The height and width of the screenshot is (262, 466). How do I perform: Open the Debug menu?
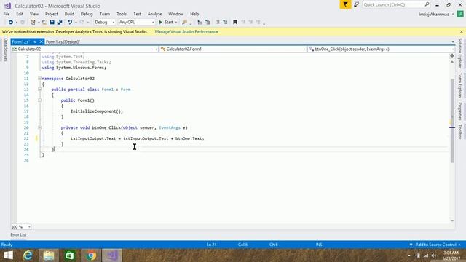87,14
